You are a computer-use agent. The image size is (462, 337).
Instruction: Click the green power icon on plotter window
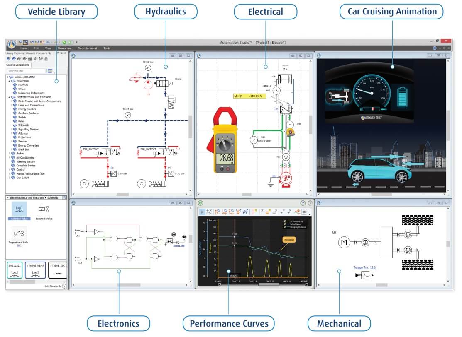tap(200, 203)
